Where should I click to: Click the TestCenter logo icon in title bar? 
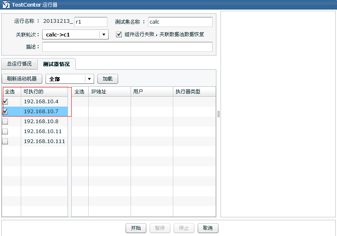click(6, 5)
